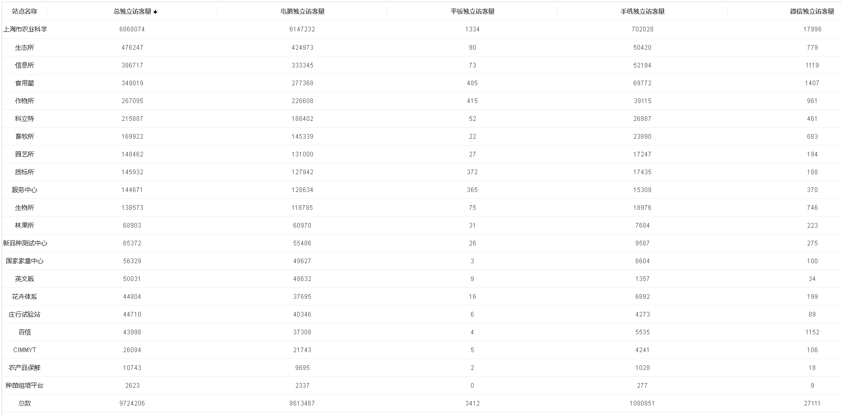842x416 pixels.
Task: Select the 生态所 site name
Action: [x=25, y=48]
